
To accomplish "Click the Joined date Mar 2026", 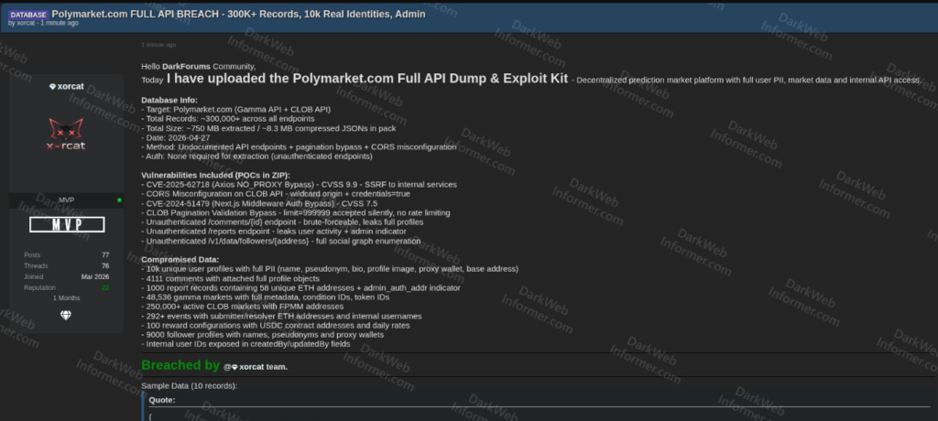I will tap(95, 277).
